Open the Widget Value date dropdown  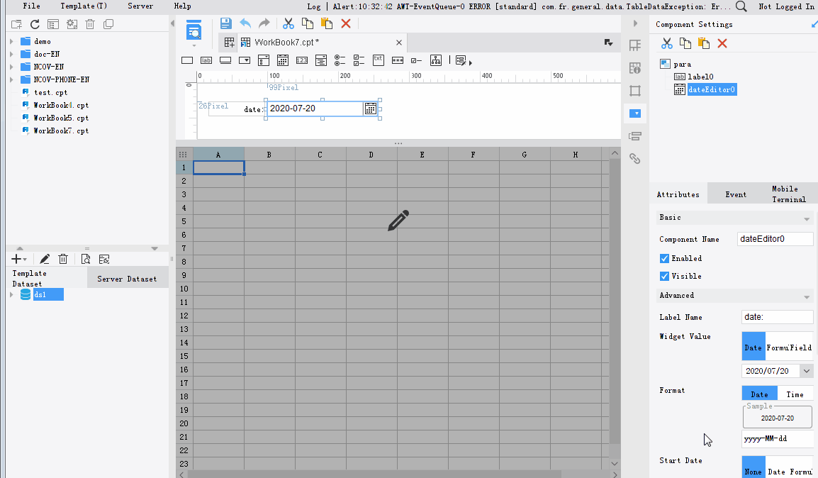(807, 371)
